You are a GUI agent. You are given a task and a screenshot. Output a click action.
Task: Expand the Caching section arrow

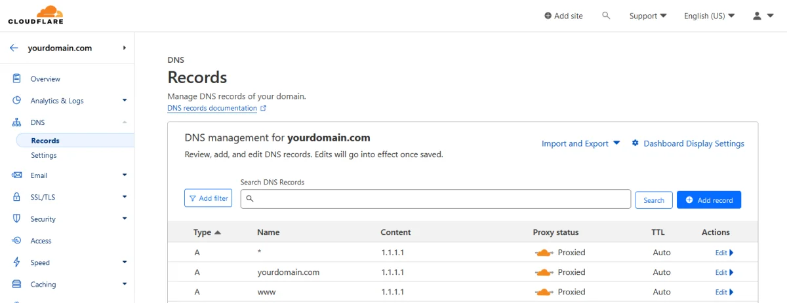pyautogui.click(x=125, y=284)
